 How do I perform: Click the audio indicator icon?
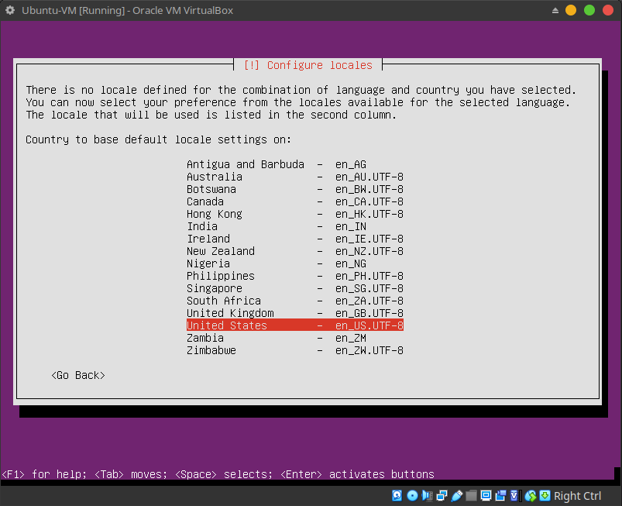click(428, 495)
